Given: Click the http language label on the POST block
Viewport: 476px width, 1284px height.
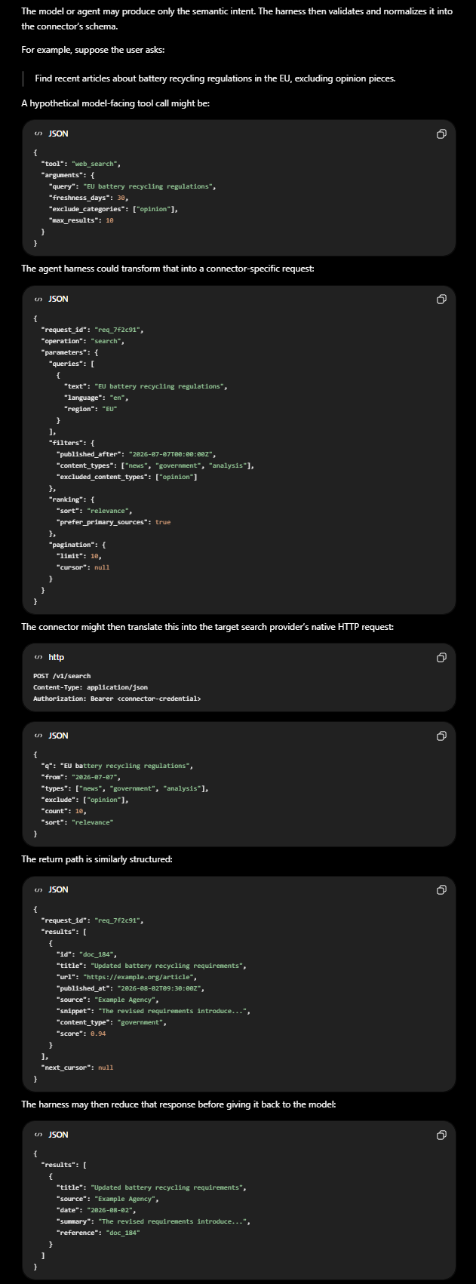Looking at the screenshot, I should [57, 657].
